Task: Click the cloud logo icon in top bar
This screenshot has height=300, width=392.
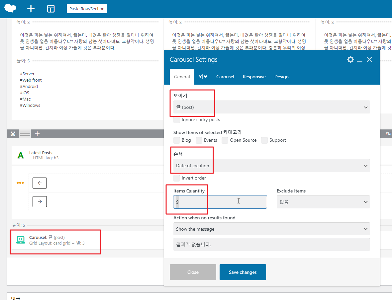Action: tap(10, 8)
